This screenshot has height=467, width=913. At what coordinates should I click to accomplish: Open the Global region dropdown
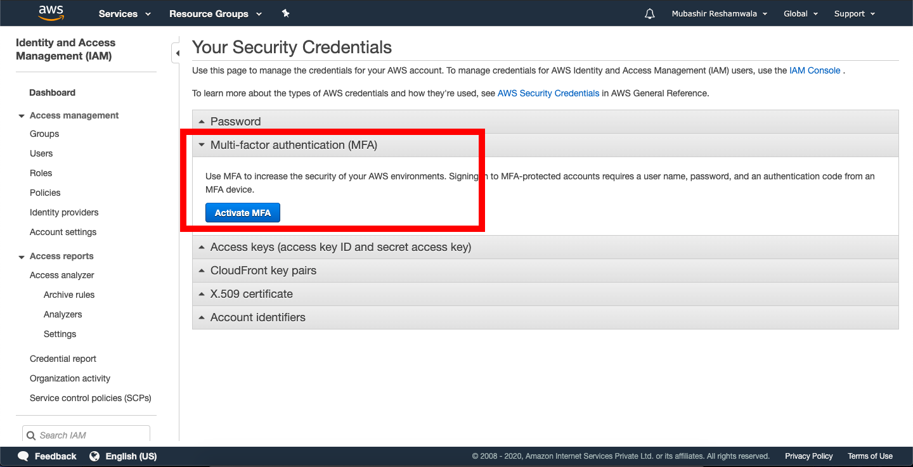point(801,13)
